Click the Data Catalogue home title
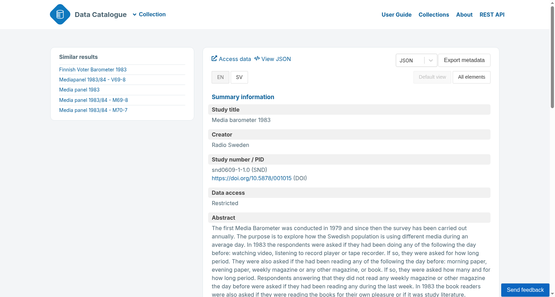The width and height of the screenshot is (555, 297). coord(101,15)
